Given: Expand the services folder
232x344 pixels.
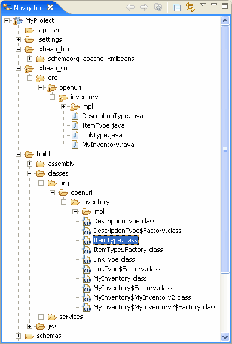Looking at the screenshot, I should tap(41, 317).
